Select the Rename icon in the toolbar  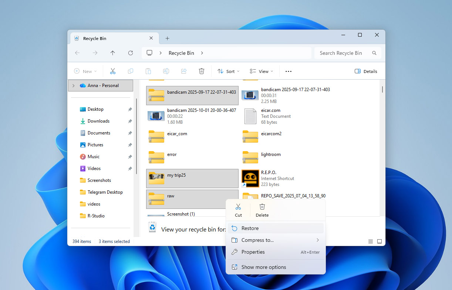coord(166,71)
